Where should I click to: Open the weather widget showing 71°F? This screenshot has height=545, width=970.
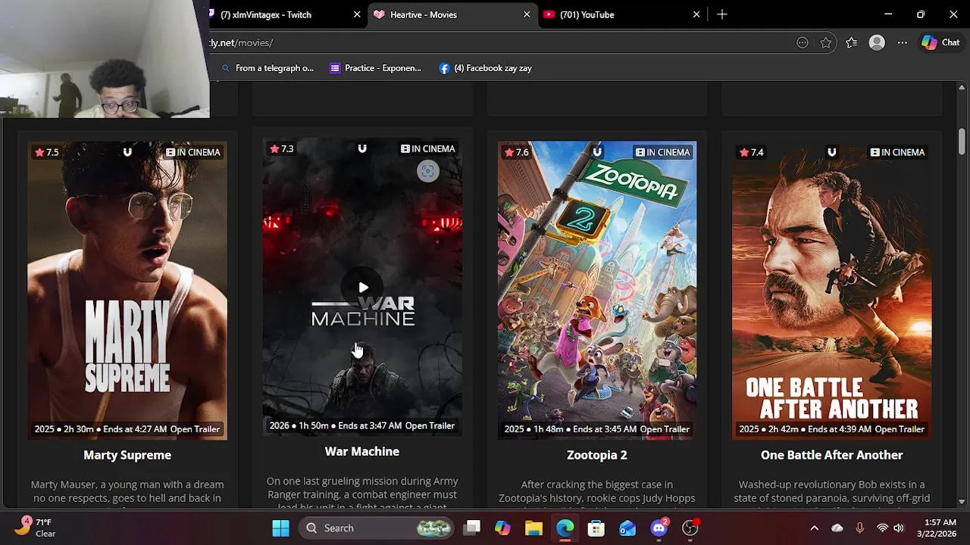point(36,528)
